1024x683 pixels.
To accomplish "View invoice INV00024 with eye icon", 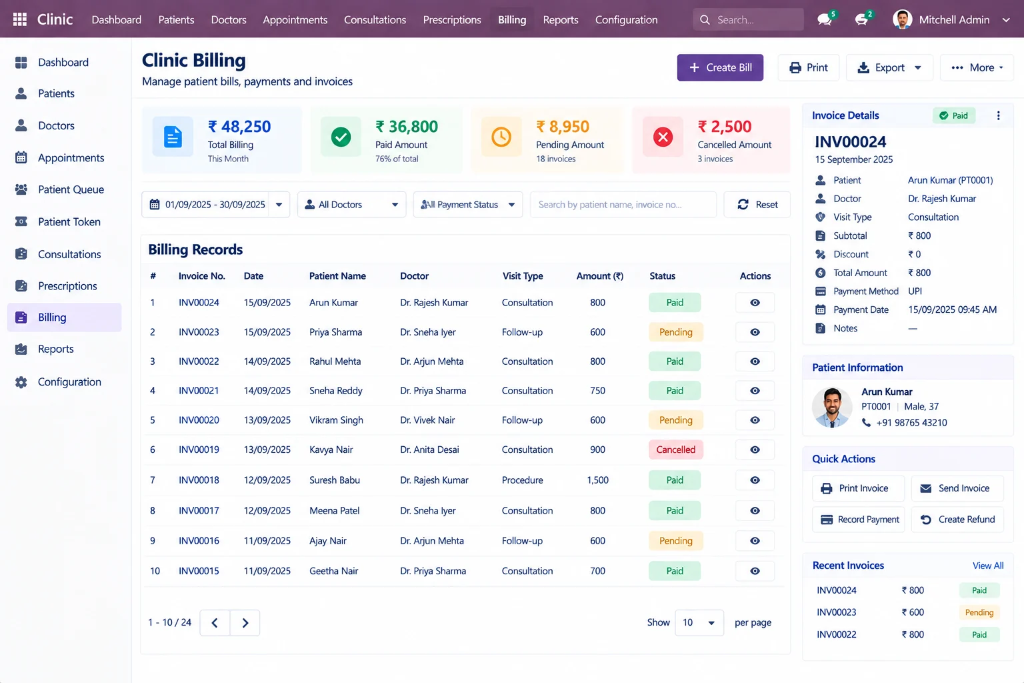I will [x=755, y=303].
